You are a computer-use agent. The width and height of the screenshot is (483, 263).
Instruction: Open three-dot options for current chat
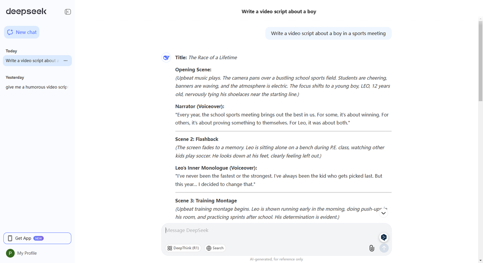[x=65, y=61]
